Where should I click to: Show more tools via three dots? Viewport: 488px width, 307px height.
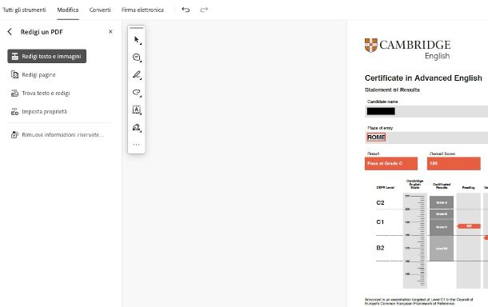pos(136,145)
